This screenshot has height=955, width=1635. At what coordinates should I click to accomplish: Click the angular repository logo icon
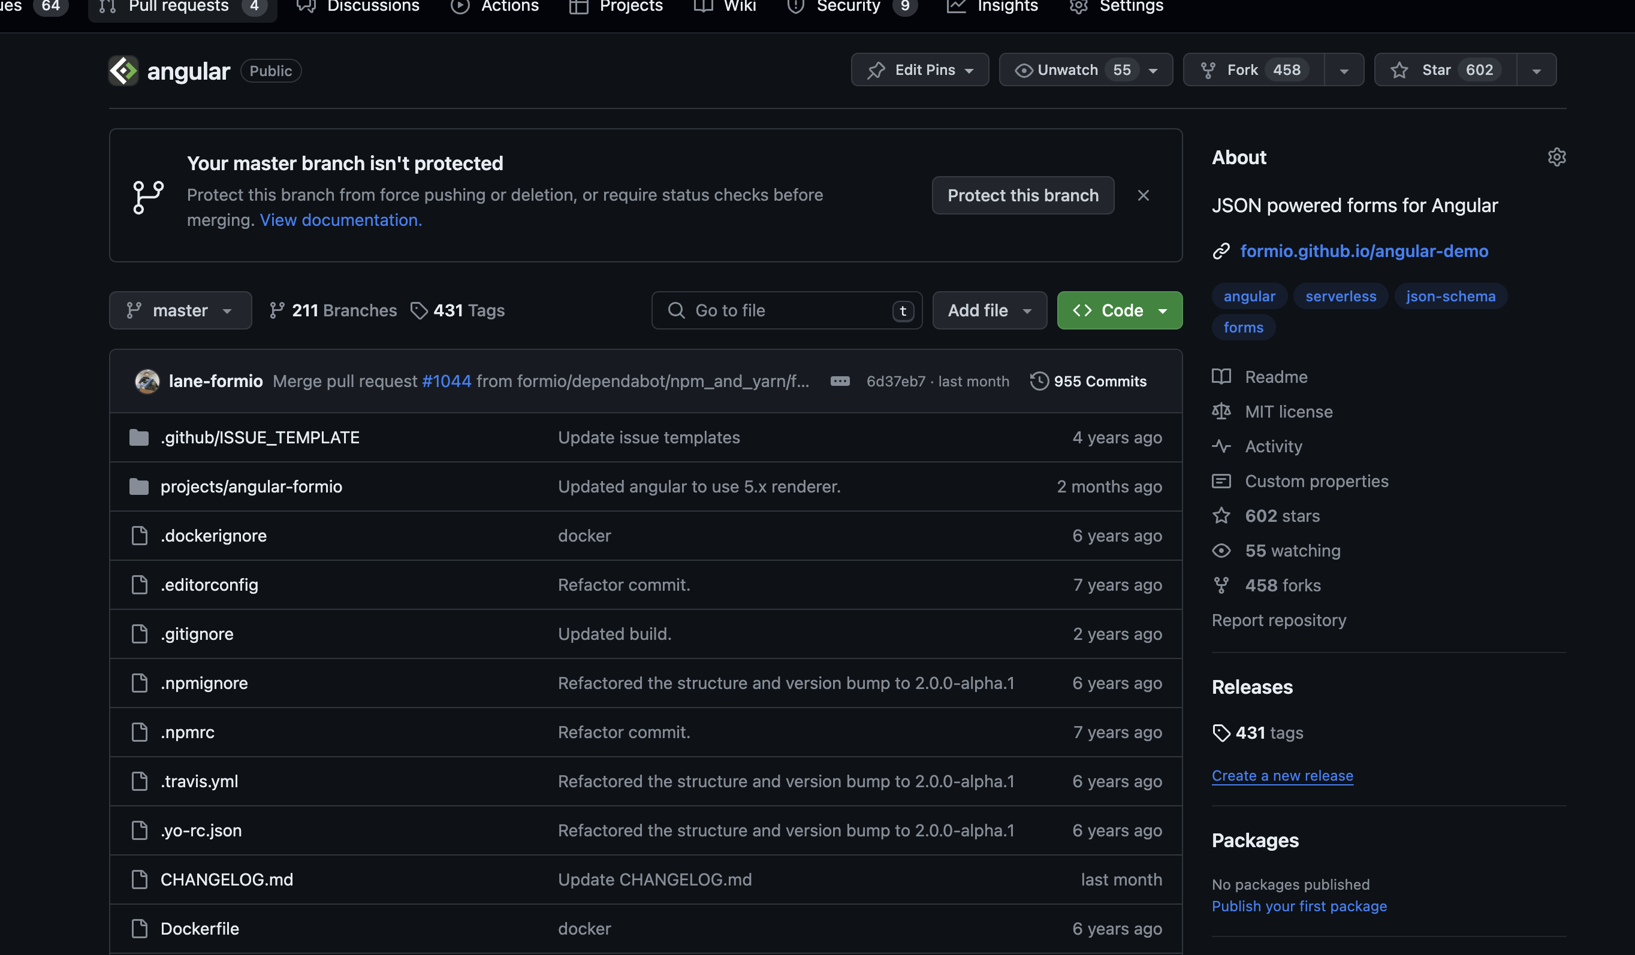coord(123,71)
